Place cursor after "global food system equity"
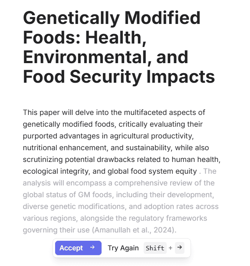The width and height of the screenshot is (250, 266). pyautogui.click(x=197, y=172)
